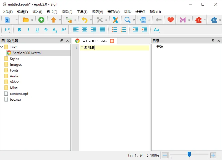Switch to the Section0001.xhtml tab
Image resolution: width=222 pixels, height=160 pixels.
point(95,40)
